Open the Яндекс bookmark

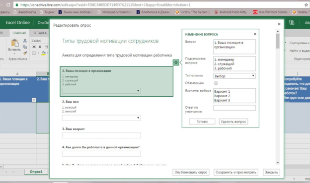(47, 12)
